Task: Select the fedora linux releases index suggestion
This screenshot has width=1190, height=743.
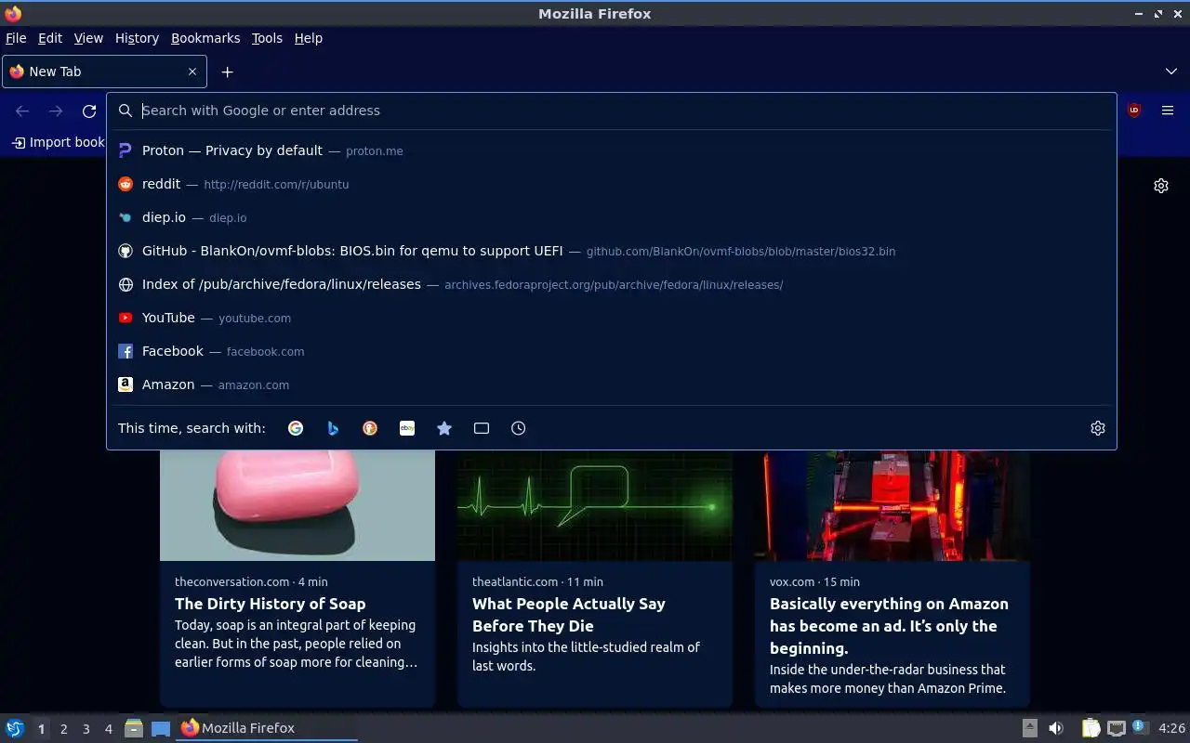Action: click(x=612, y=284)
